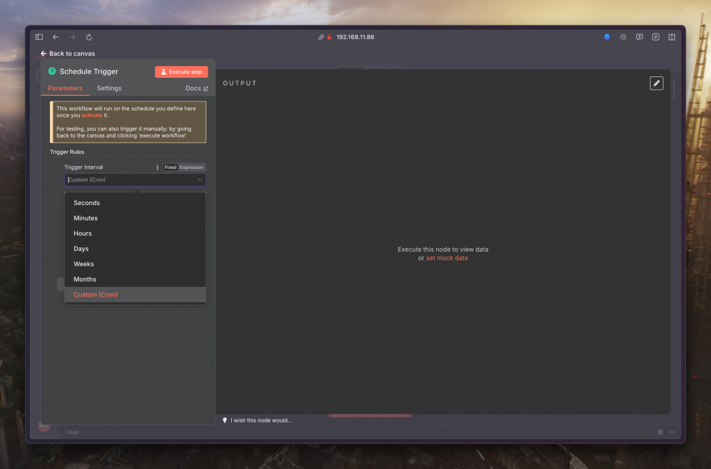Click the activate link in notice
The image size is (711, 469).
(x=92, y=115)
